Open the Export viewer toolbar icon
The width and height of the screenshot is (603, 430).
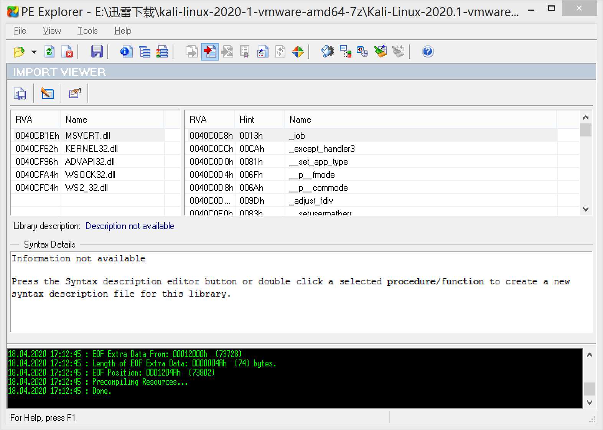click(x=191, y=52)
